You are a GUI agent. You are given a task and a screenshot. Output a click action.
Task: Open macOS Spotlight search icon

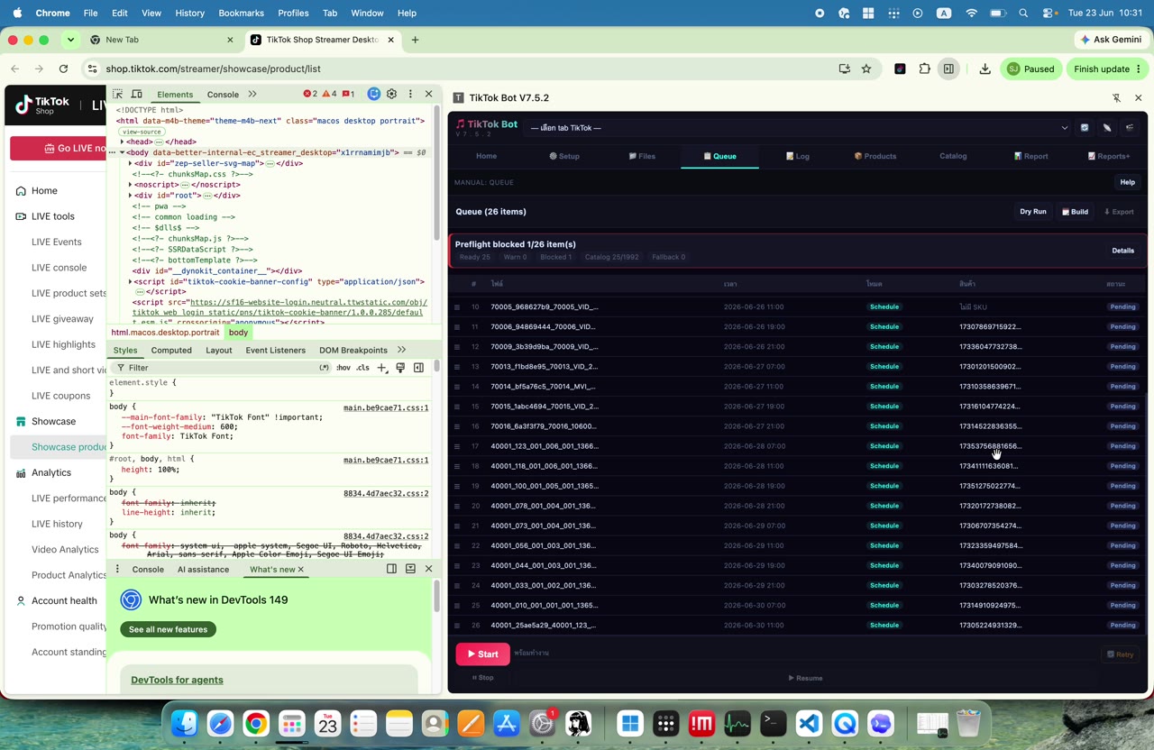coord(1023,14)
